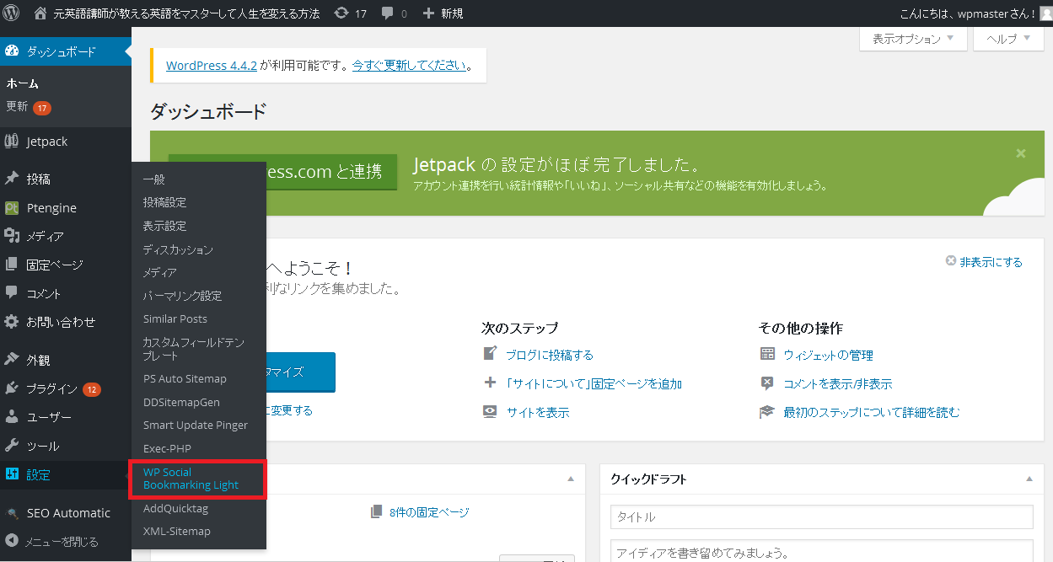Click the plus icon beside 固定ページを追加
Image resolution: width=1053 pixels, height=562 pixels.
490,383
